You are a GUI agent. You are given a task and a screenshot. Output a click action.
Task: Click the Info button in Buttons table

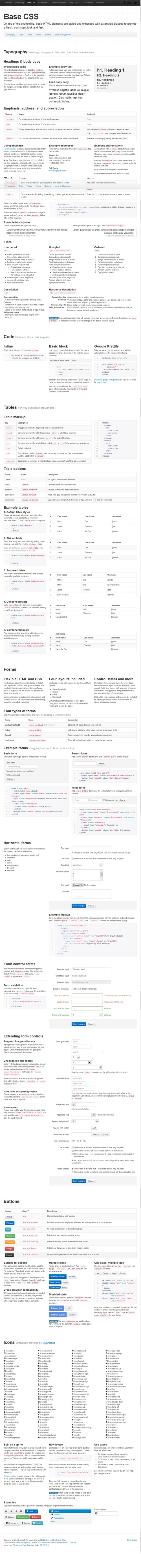(x=8, y=1229)
